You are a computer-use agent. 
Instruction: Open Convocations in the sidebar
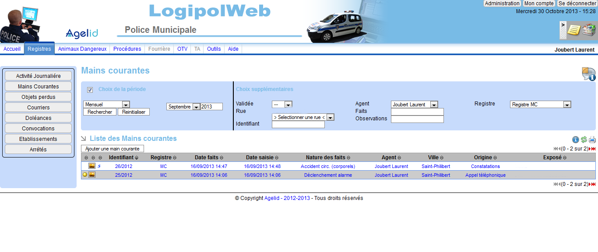[x=39, y=129]
